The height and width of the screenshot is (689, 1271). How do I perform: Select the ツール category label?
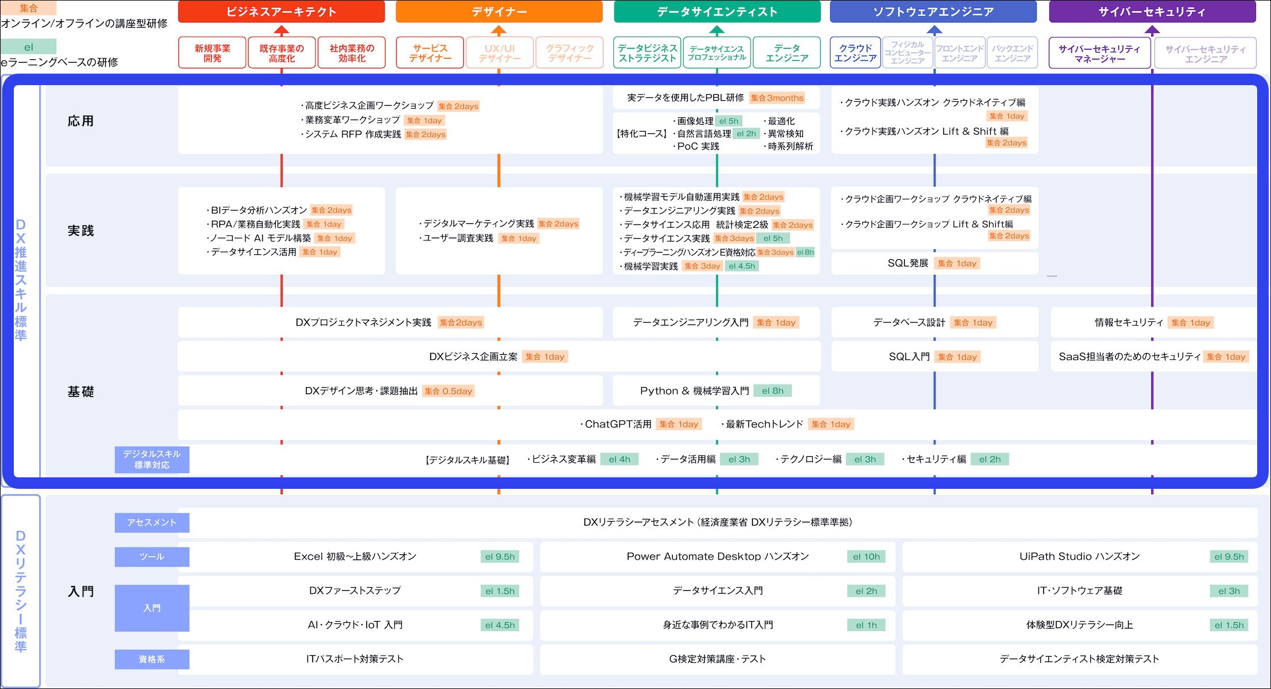(x=151, y=557)
